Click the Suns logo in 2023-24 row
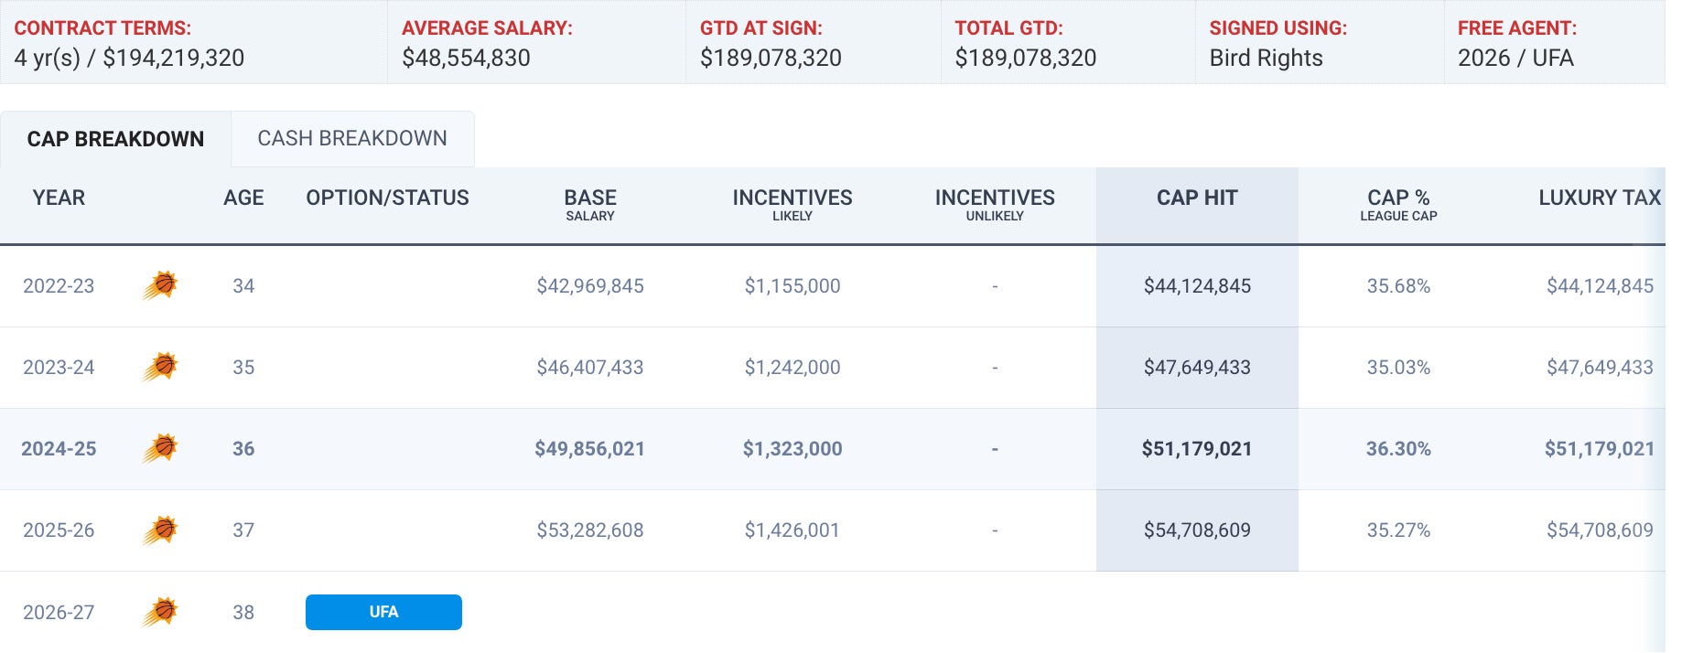The height and width of the screenshot is (653, 1682). (160, 367)
